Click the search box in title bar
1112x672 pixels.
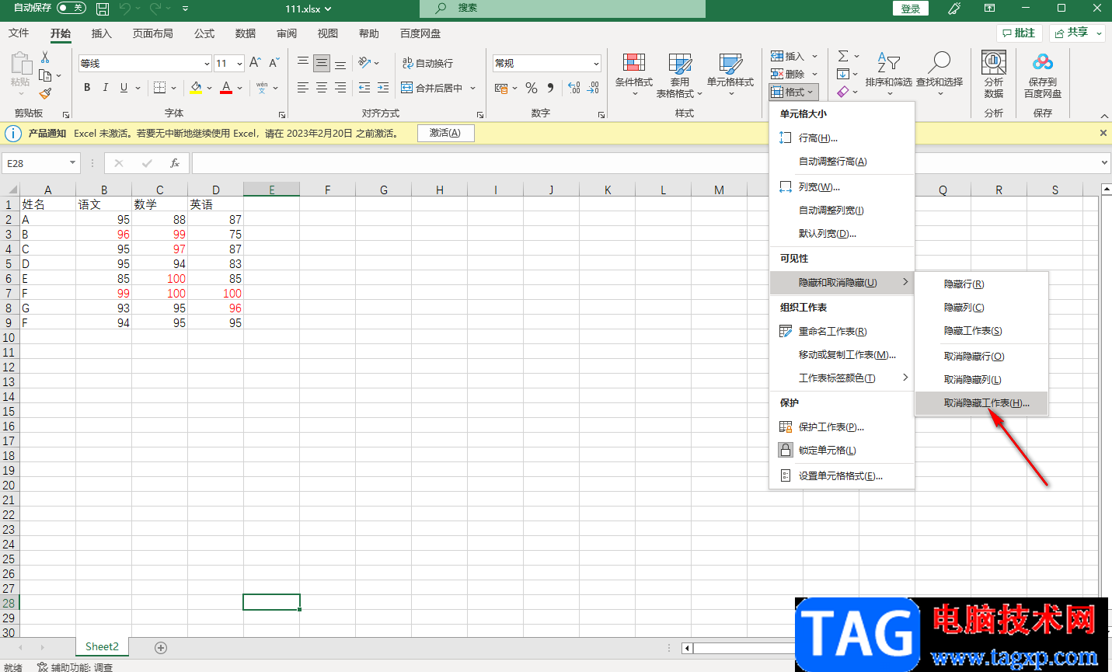[563, 9]
